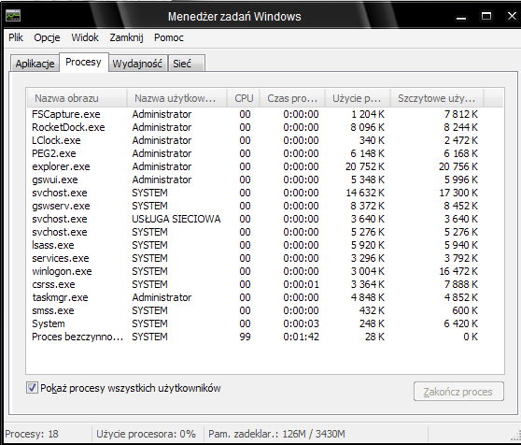Image resolution: width=521 pixels, height=445 pixels.
Task: Sort by Nazwa obrazu column header
Action: (x=77, y=98)
